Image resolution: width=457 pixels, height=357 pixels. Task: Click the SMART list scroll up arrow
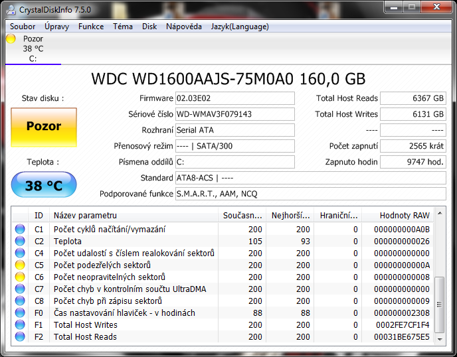click(440, 213)
